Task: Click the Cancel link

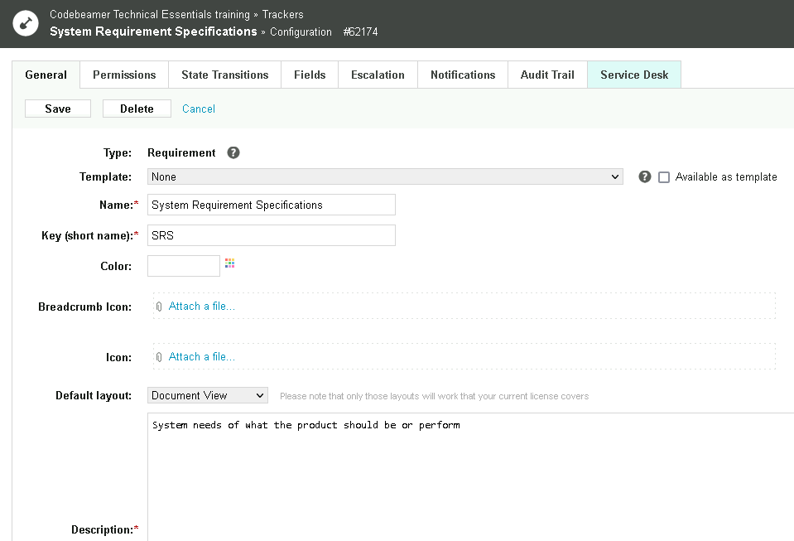Action: click(x=199, y=109)
